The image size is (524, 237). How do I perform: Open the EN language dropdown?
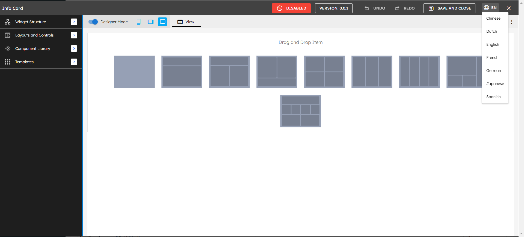click(490, 8)
